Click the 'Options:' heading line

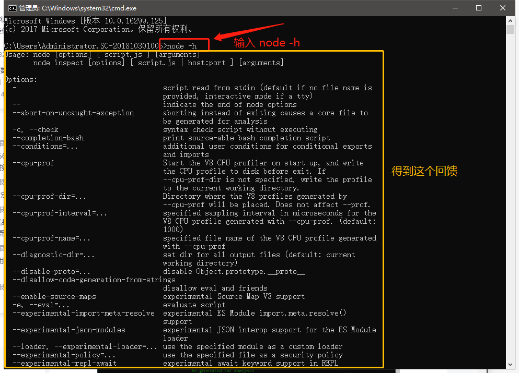[x=21, y=80]
